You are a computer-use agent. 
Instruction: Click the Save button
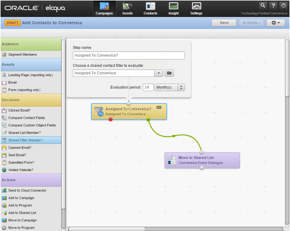(224, 23)
